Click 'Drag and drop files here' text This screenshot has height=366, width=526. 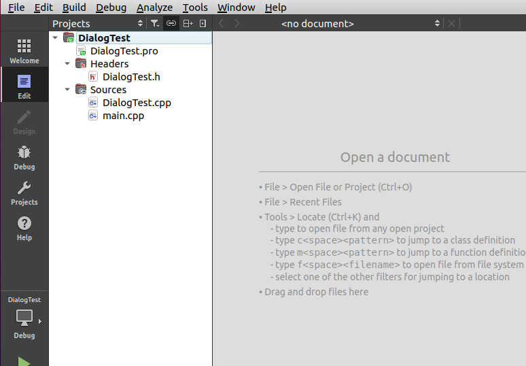coord(316,292)
